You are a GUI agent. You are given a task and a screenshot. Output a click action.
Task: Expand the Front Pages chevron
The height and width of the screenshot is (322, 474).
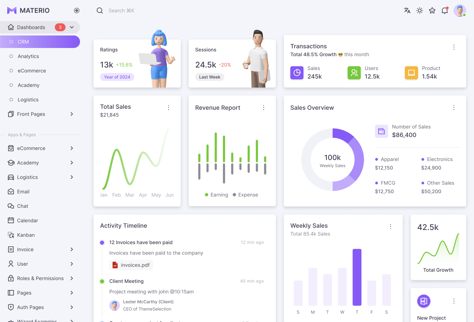(72, 114)
